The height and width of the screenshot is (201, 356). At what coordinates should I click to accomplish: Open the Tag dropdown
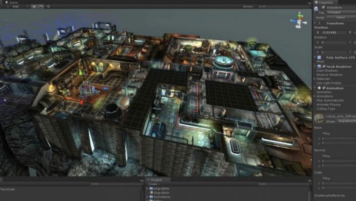(x=341, y=12)
